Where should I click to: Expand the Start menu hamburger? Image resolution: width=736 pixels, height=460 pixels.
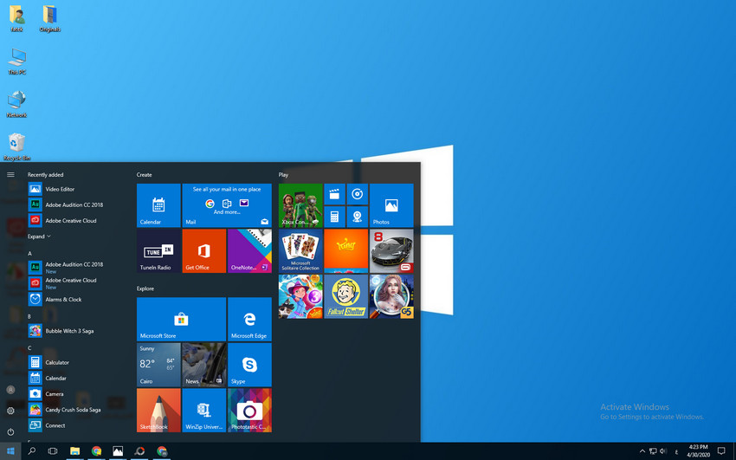coord(10,175)
